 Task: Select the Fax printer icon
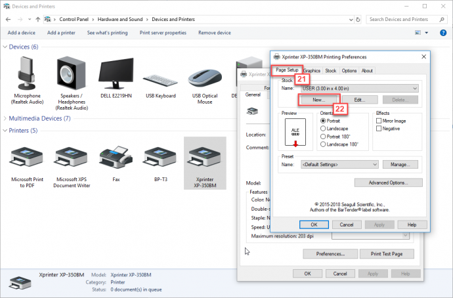116,158
